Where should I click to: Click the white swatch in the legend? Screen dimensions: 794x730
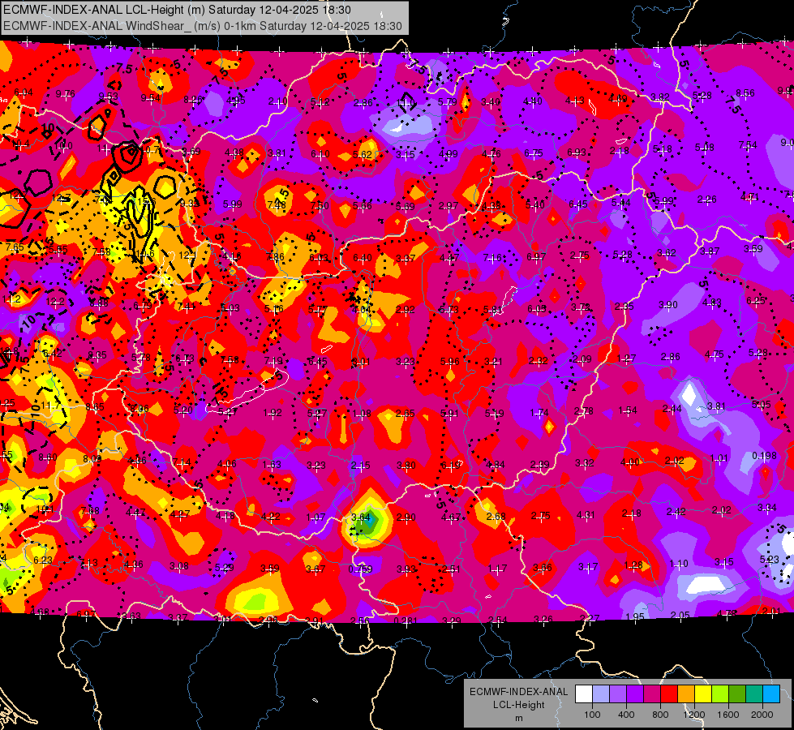(584, 693)
